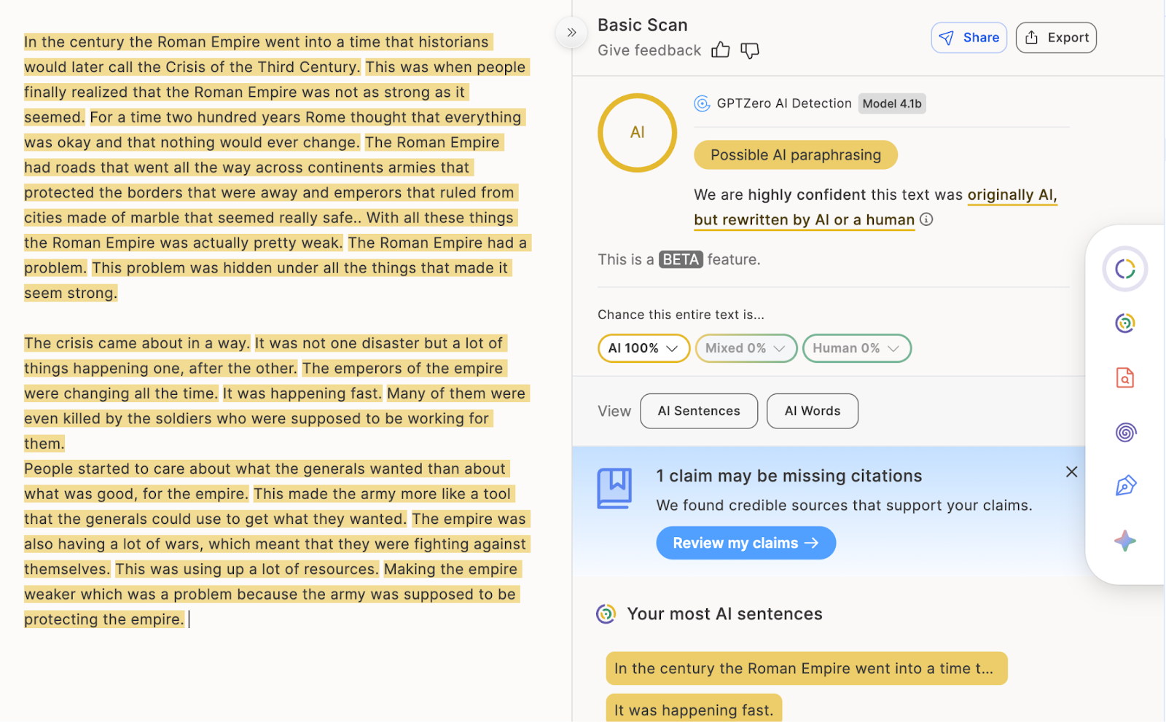Expand the Human 0% dropdown
The width and height of the screenshot is (1166, 722).
point(856,348)
